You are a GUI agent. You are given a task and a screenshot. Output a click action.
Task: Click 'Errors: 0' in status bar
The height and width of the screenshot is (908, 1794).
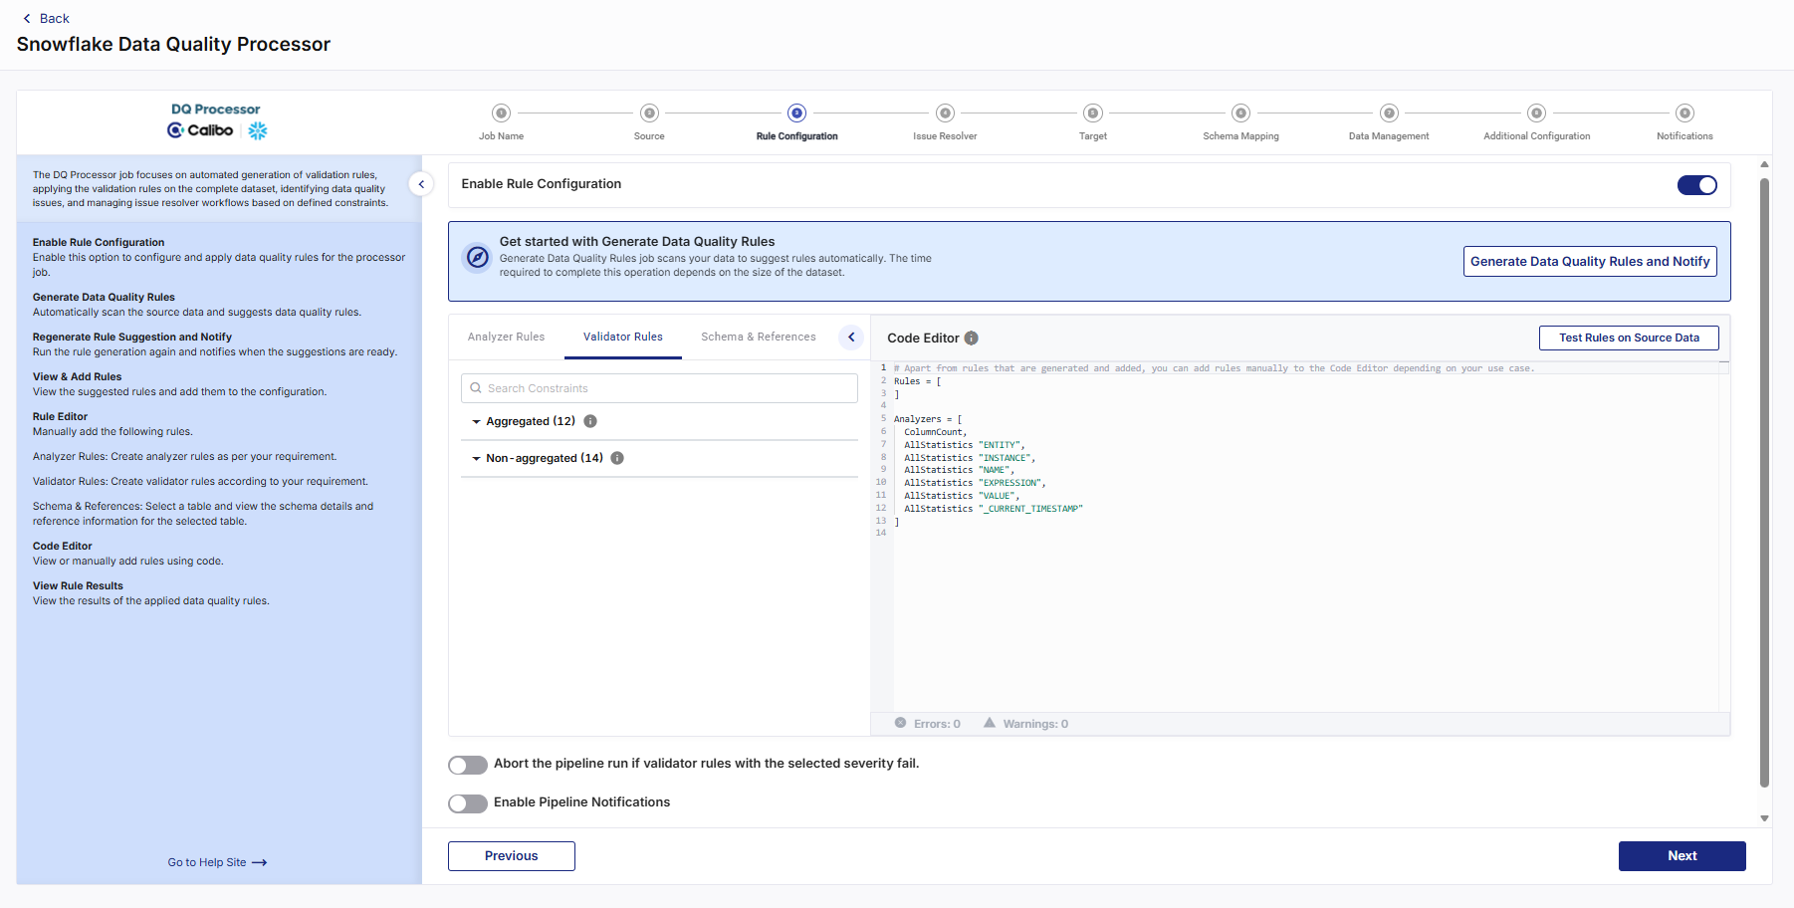point(937,724)
